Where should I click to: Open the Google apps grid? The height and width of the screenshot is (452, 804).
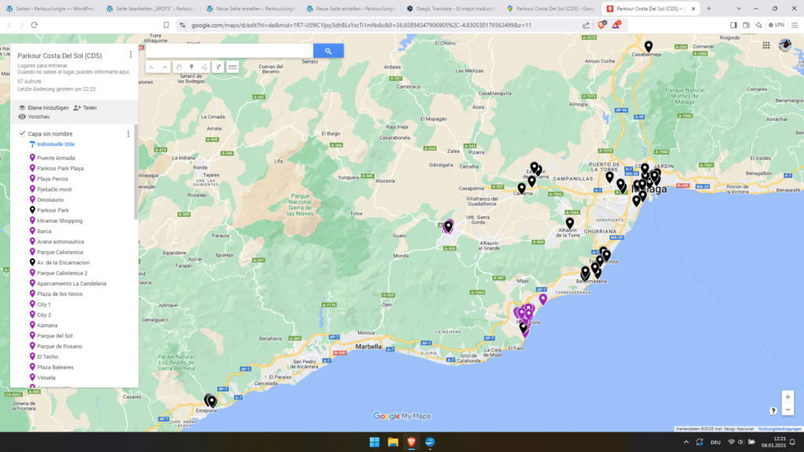tap(766, 46)
